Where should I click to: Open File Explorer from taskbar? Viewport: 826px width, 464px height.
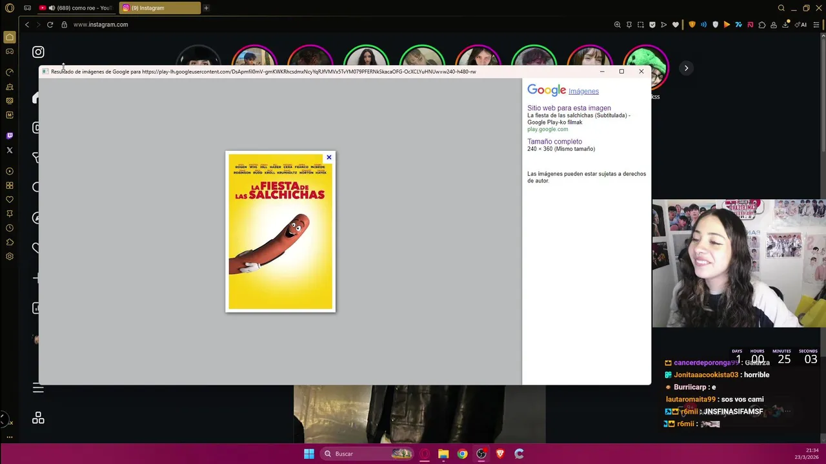(x=443, y=454)
